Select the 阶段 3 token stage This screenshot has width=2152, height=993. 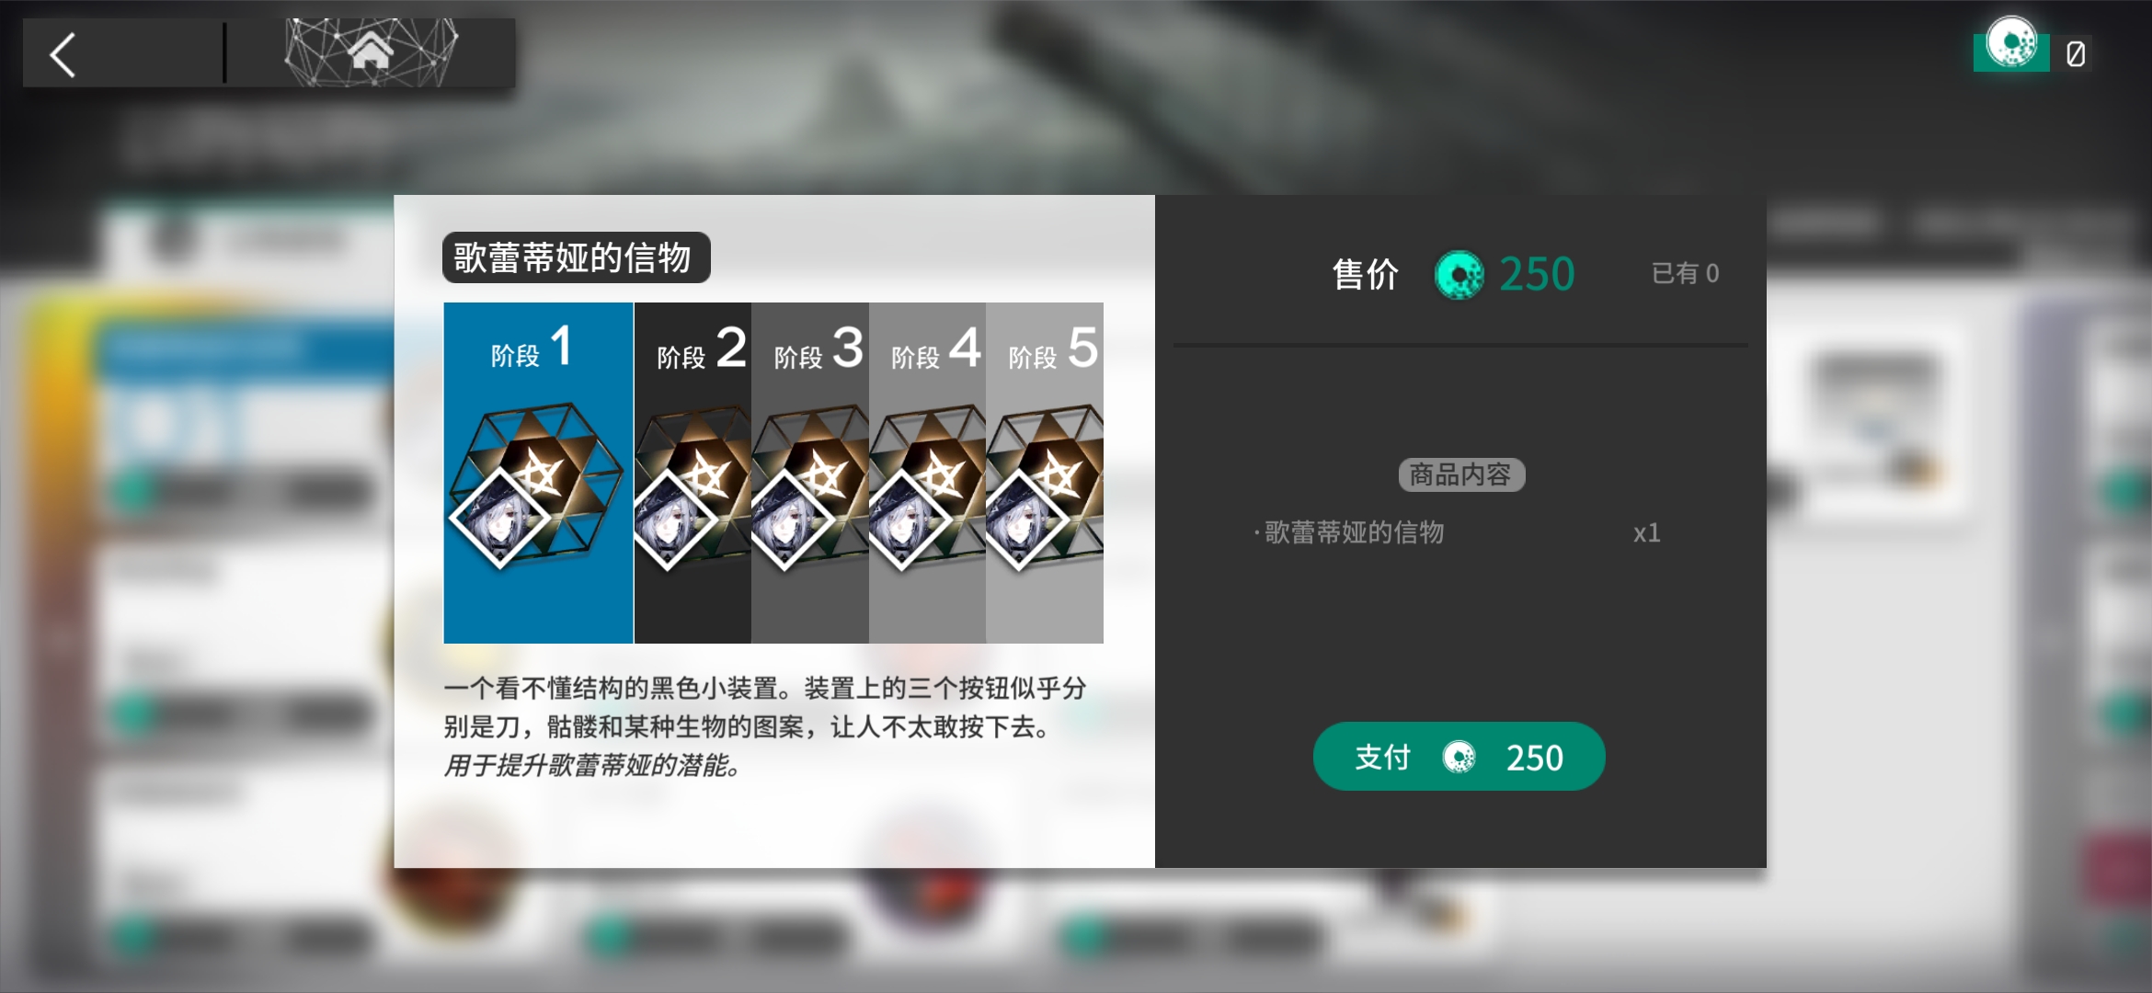coord(809,473)
